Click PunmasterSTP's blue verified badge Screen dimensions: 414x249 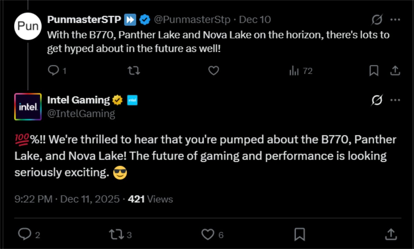coord(145,19)
